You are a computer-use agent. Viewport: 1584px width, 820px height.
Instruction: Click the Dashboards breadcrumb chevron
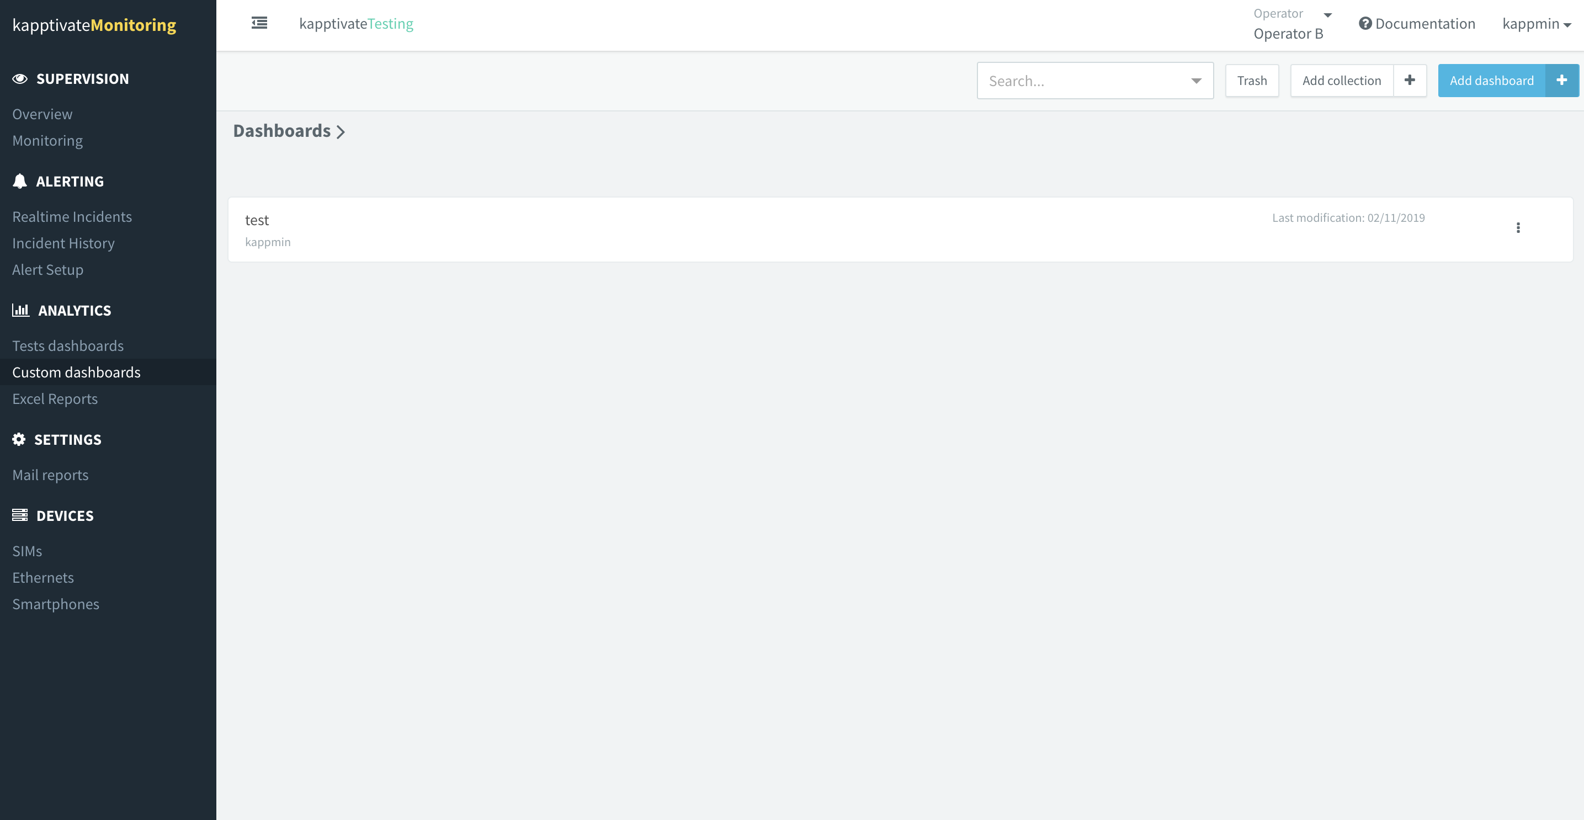341,131
